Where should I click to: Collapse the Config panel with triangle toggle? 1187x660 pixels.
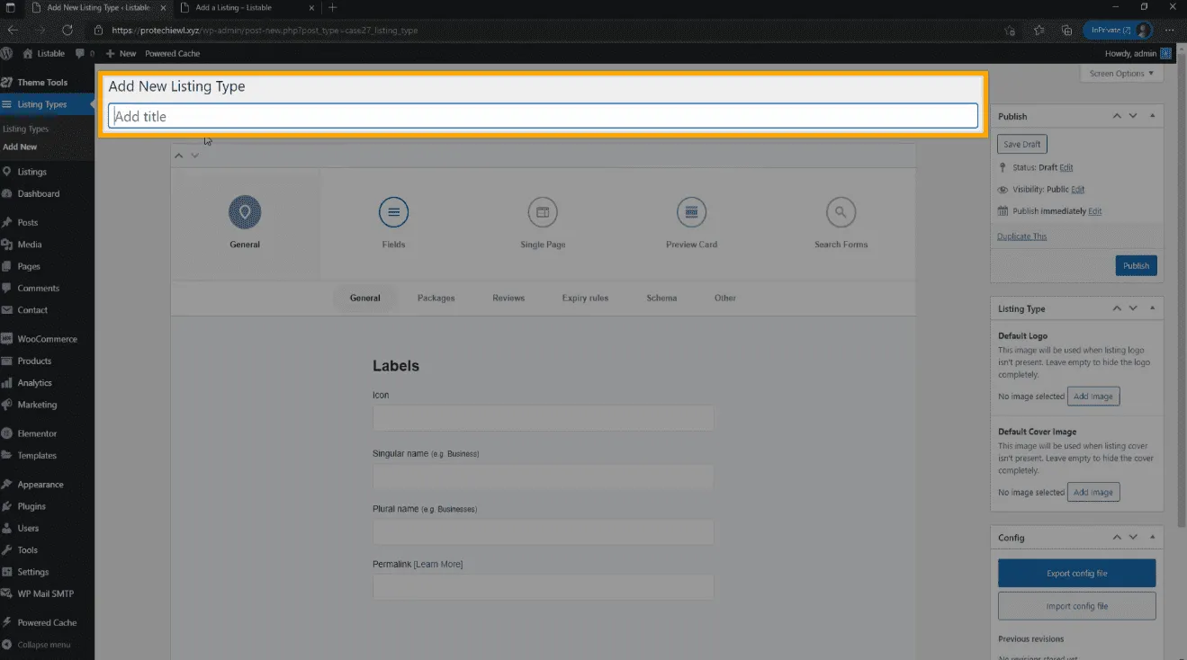[x=1152, y=538]
